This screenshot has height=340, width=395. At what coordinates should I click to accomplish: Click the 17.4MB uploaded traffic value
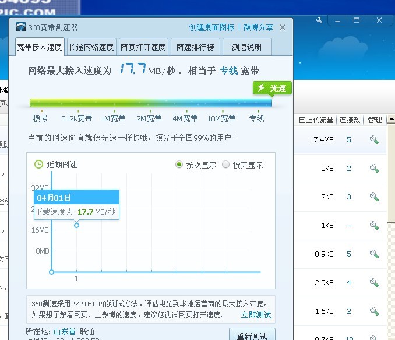(322, 140)
